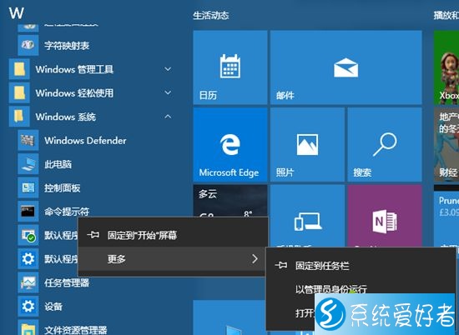459x335 pixels.
Task: Click the 设备 gear icon
Action: coord(28,306)
